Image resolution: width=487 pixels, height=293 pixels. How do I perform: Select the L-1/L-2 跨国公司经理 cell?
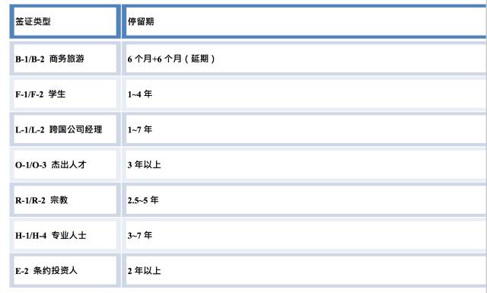[x=65, y=129]
